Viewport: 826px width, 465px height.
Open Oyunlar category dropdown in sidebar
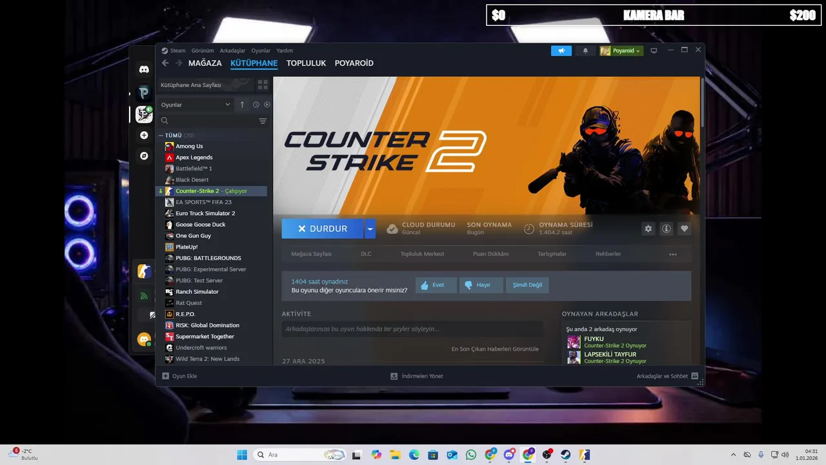(x=196, y=105)
